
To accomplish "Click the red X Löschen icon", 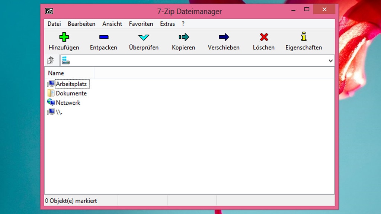I will 264,37.
